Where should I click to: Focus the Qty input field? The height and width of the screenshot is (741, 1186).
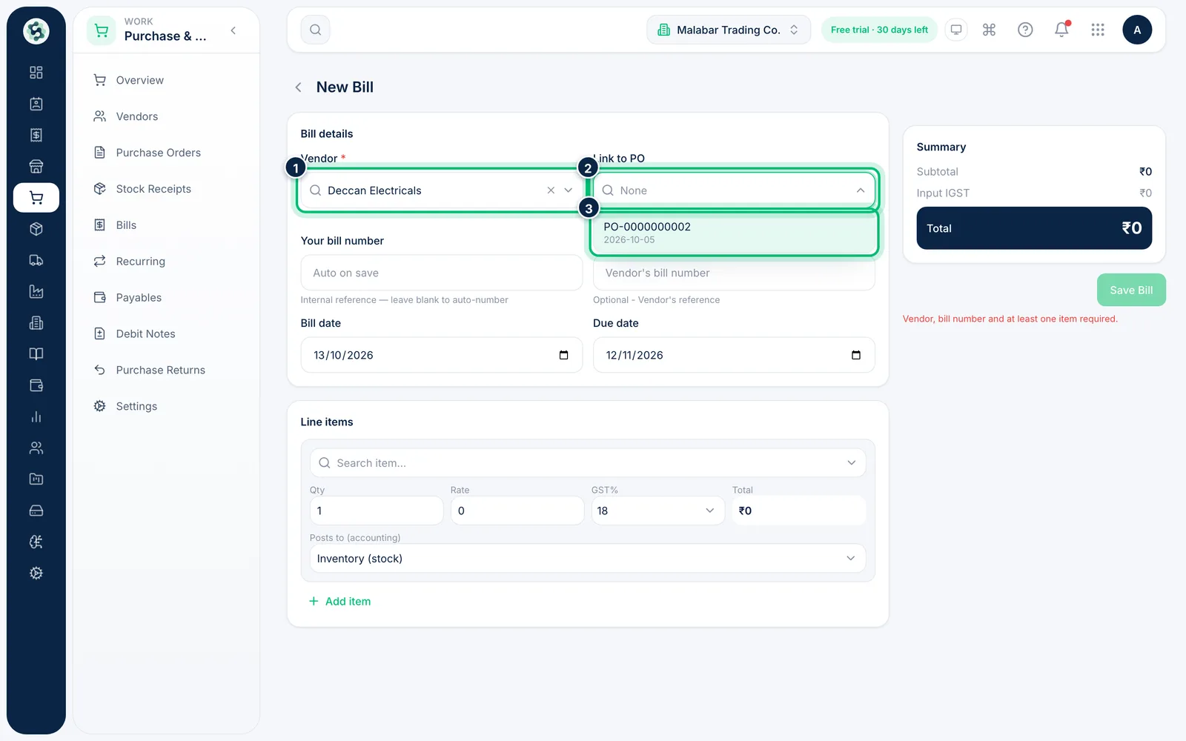tap(377, 511)
